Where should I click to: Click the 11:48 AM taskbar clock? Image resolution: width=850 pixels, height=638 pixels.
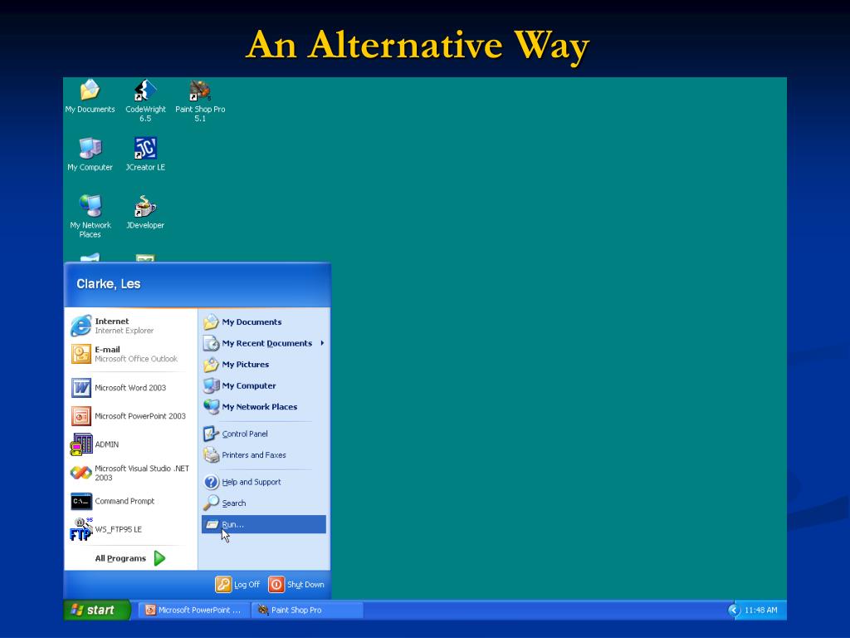[760, 610]
